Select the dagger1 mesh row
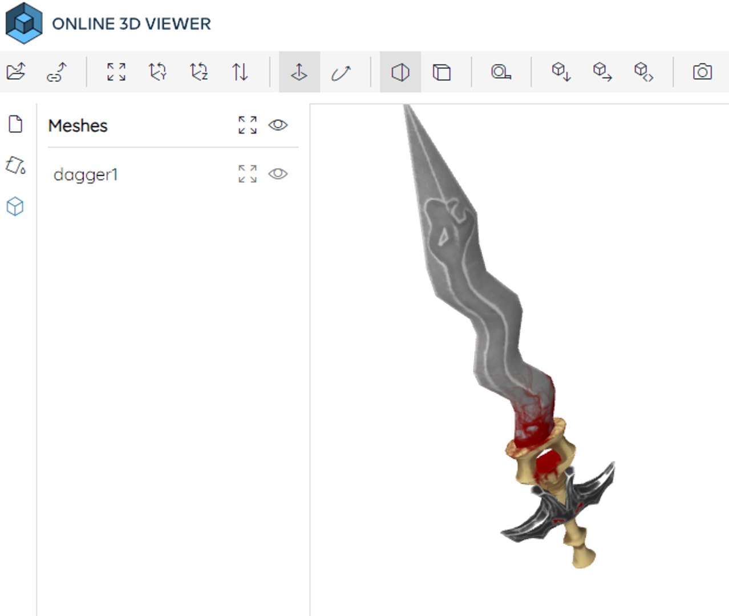Viewport: 729px width, 616px height. tap(173, 175)
